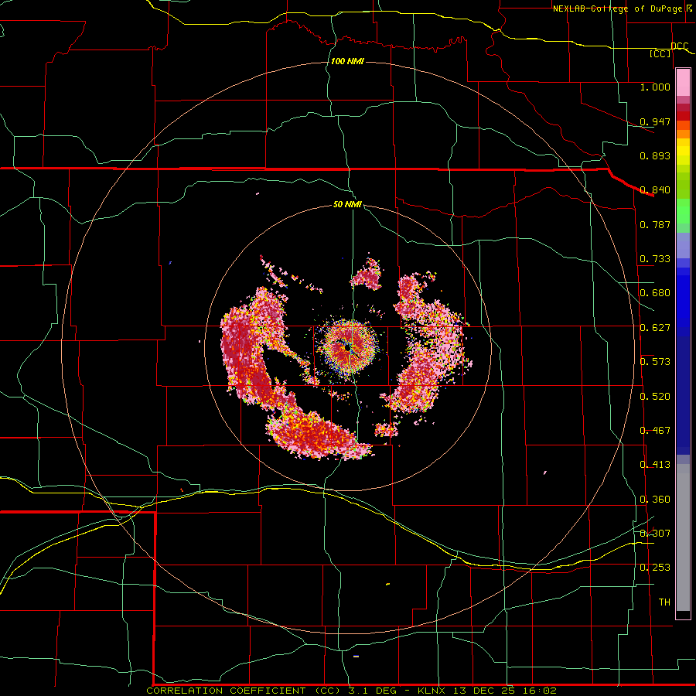The image size is (696, 696).
Task: Click the orange-red echo south of radar
Action: coord(317,433)
